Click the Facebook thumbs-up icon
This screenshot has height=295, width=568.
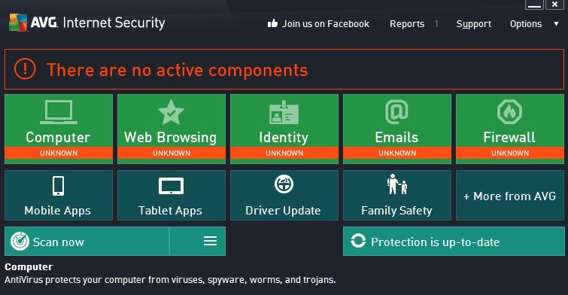point(272,23)
